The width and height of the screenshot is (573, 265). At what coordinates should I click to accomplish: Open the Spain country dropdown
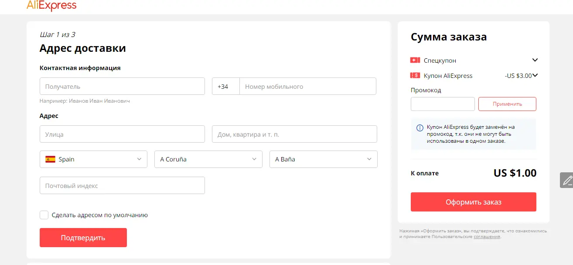93,159
